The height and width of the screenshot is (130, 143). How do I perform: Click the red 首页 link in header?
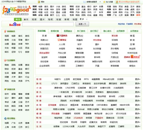click(138, 15)
